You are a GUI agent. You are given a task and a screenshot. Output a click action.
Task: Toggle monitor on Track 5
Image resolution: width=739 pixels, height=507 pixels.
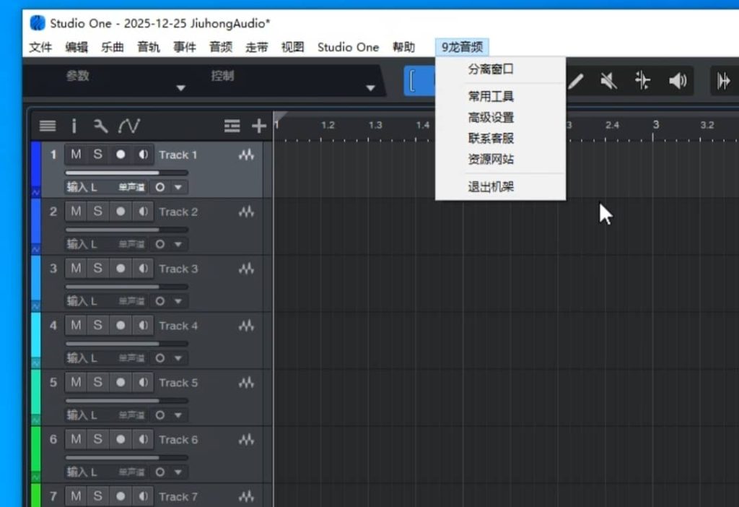click(x=144, y=383)
